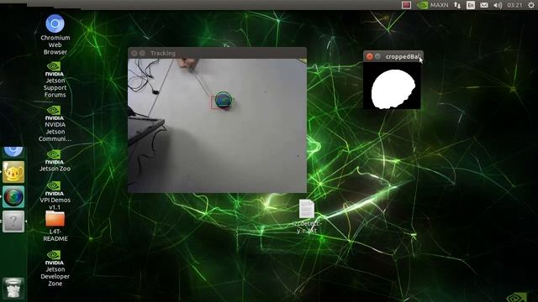Open the NVIDIA MAXN power mode indicator

(432, 5)
